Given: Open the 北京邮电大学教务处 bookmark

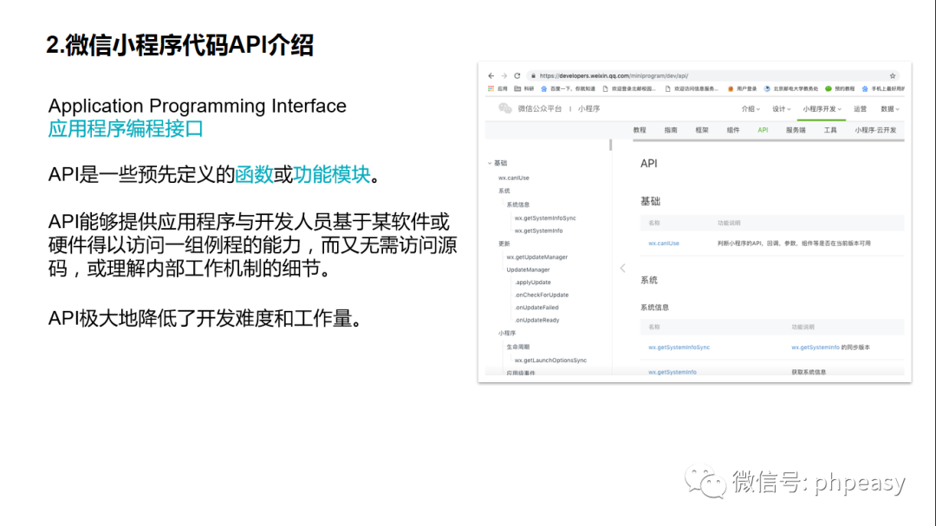Looking at the screenshot, I should point(791,88).
